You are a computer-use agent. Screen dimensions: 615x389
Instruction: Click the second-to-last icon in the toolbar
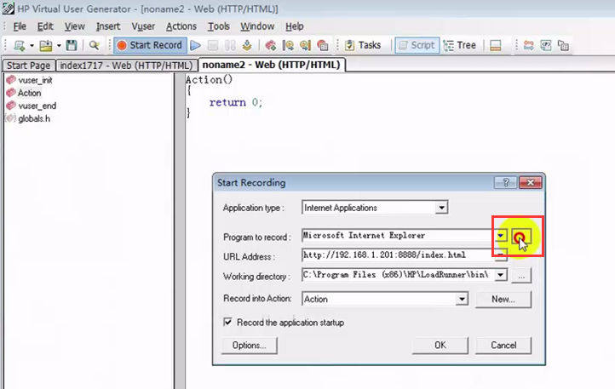[546, 45]
